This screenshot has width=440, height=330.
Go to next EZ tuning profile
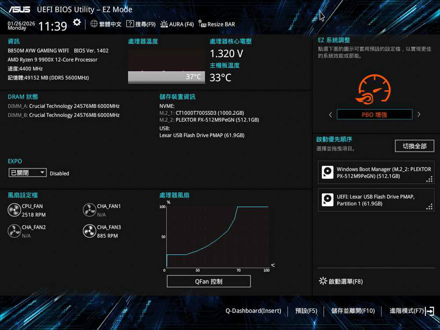[418, 115]
